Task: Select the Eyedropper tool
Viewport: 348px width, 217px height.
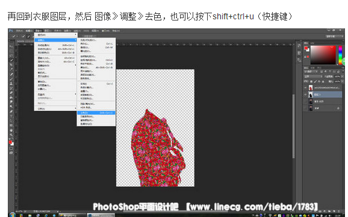Action: 11,69
